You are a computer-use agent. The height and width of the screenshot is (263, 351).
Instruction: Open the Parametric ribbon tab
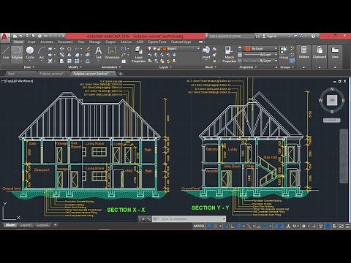coord(65,42)
